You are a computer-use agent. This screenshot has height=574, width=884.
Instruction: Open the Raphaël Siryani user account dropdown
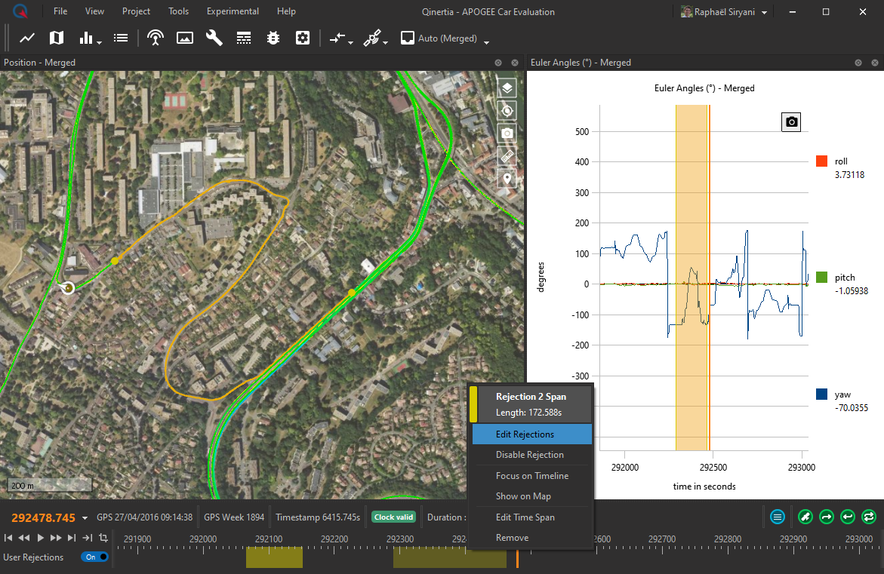click(x=765, y=12)
